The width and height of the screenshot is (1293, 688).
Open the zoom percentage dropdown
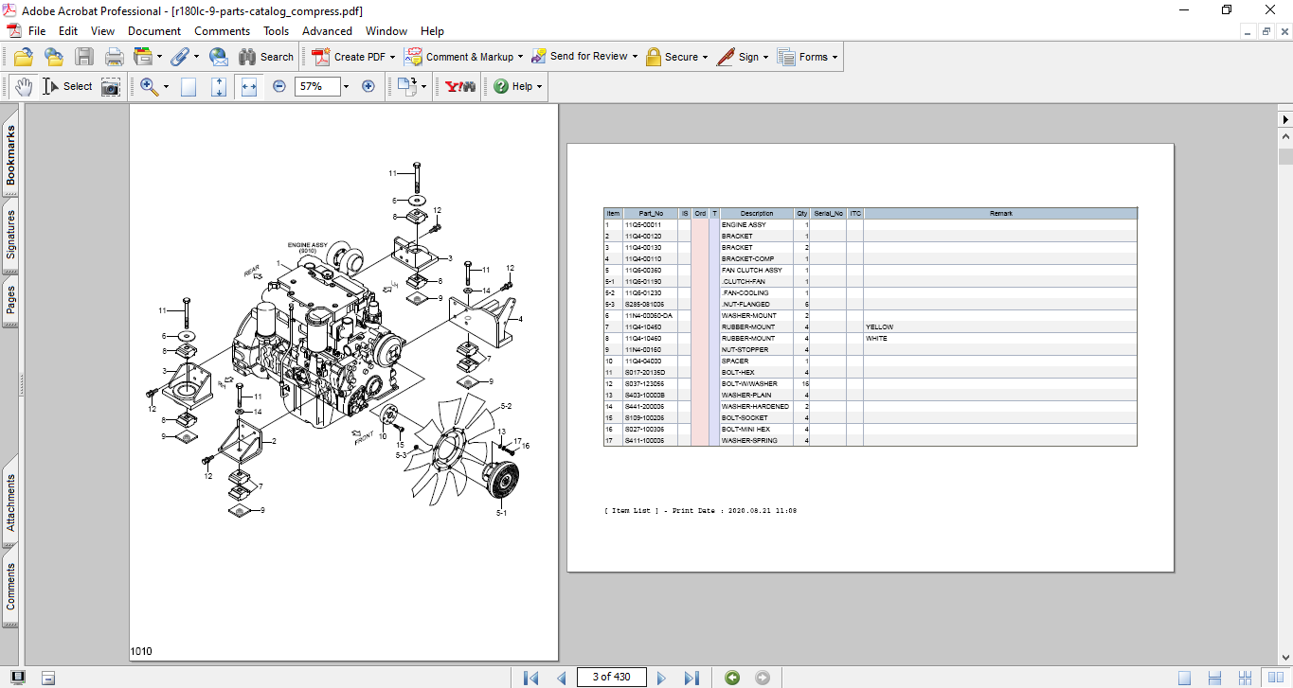(346, 86)
